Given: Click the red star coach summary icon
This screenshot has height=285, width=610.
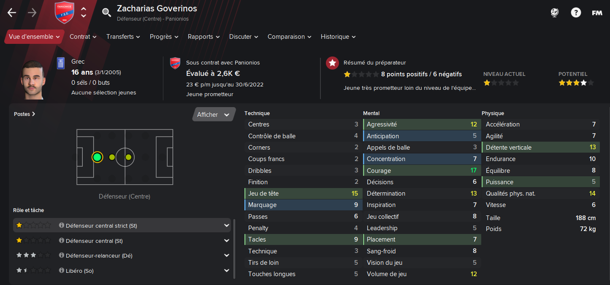Looking at the screenshot, I should pos(333,63).
